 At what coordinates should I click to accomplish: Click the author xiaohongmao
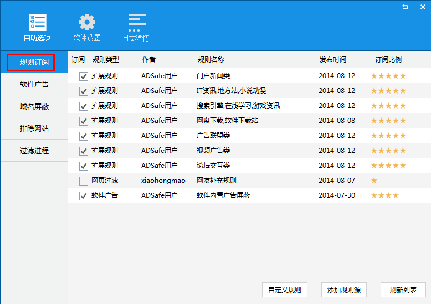tap(163, 181)
